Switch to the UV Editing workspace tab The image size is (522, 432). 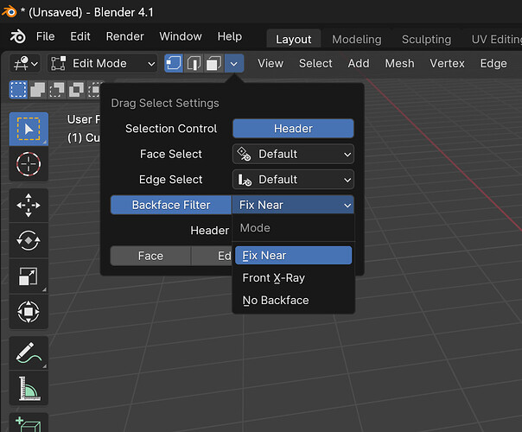click(x=496, y=39)
